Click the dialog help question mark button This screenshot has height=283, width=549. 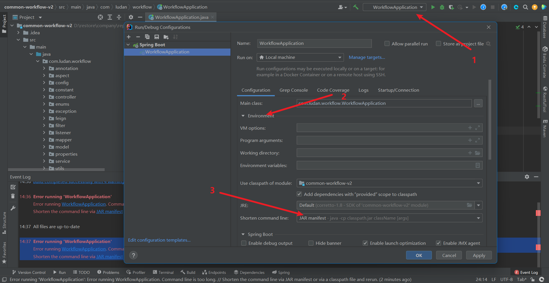(x=133, y=255)
